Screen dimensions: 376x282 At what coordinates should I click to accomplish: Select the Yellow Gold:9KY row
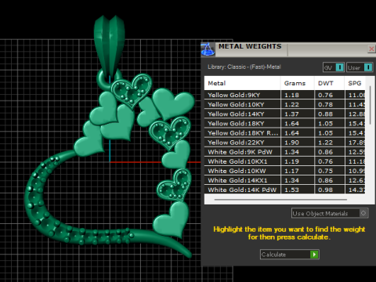coord(284,95)
